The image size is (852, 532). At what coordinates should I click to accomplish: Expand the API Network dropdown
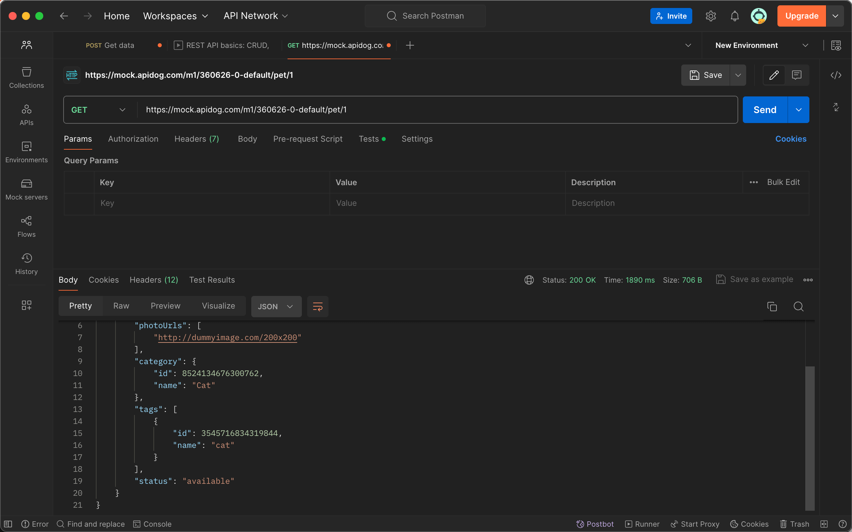[x=256, y=16]
